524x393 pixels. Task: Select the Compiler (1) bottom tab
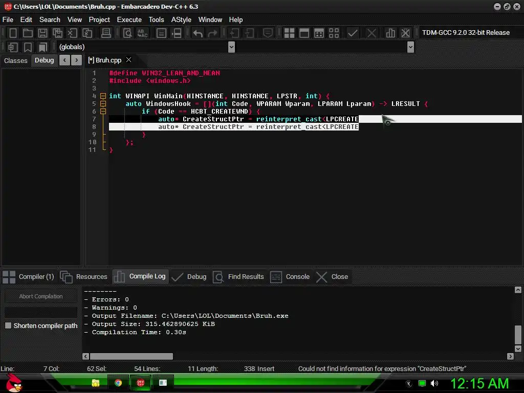pos(29,277)
